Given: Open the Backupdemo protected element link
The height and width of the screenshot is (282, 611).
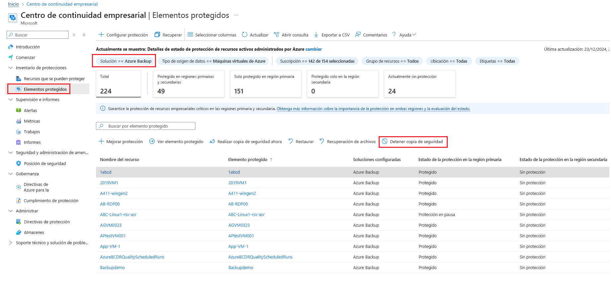Looking at the screenshot, I should [241, 267].
